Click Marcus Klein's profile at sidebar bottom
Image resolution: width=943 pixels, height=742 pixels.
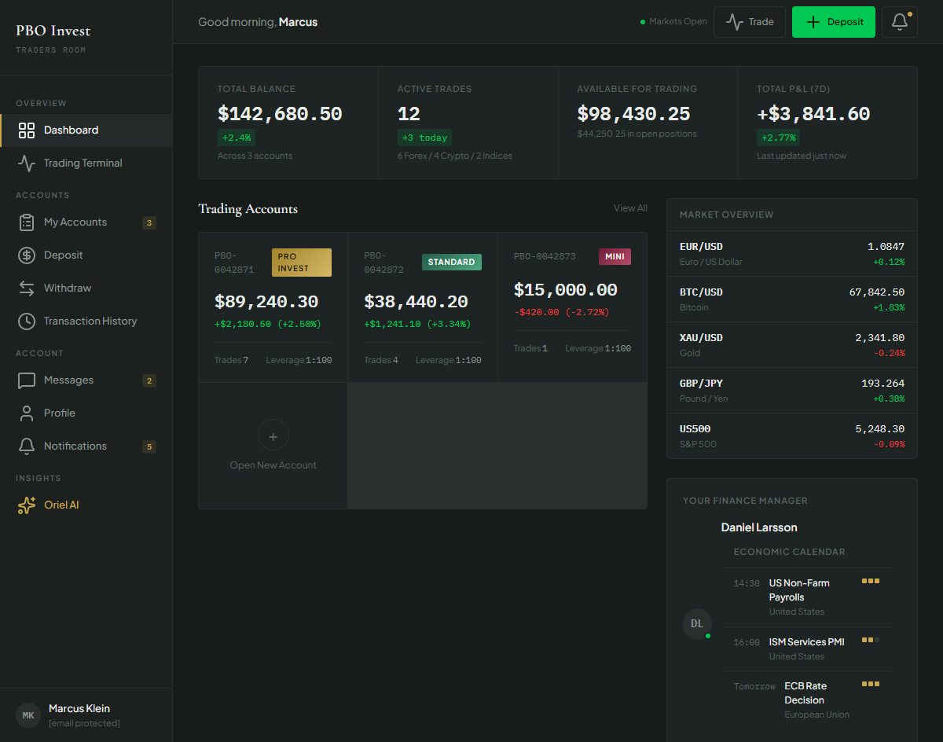(79, 714)
